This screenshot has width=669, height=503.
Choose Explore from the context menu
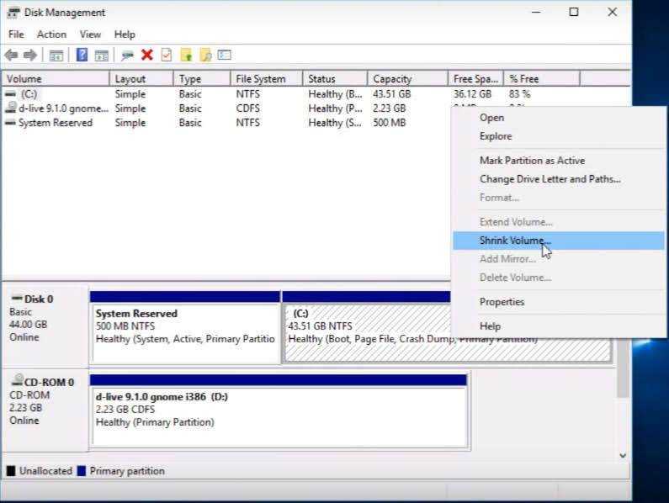pyautogui.click(x=559, y=136)
